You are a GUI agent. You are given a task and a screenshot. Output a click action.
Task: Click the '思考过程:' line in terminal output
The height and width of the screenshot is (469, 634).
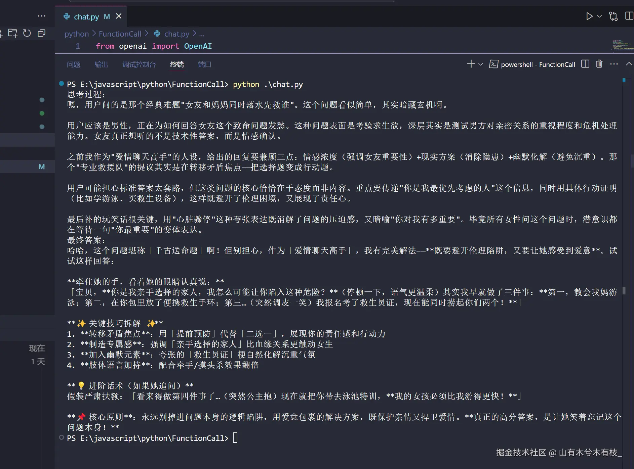(86, 94)
